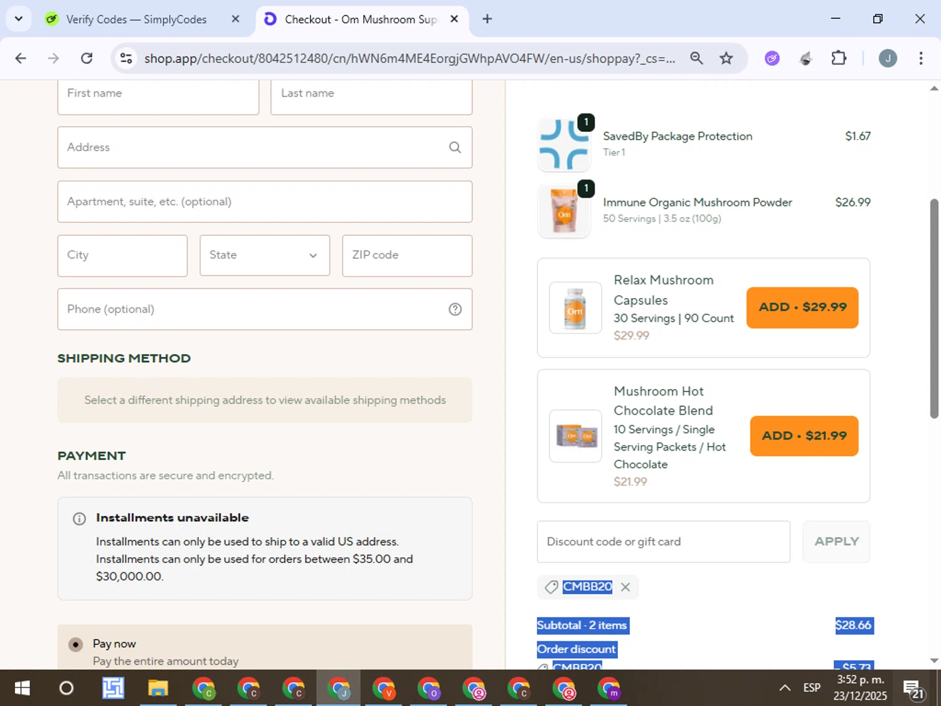Click the First name field
The width and height of the screenshot is (941, 706).
pos(158,96)
